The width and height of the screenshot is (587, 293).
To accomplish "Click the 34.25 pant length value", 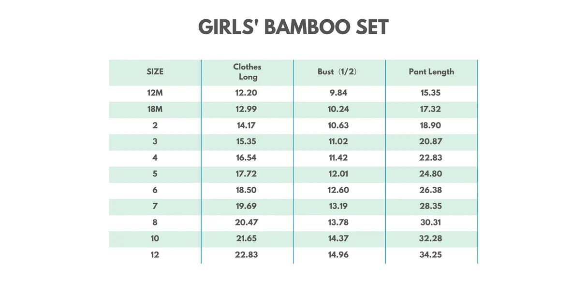I will point(431,255).
